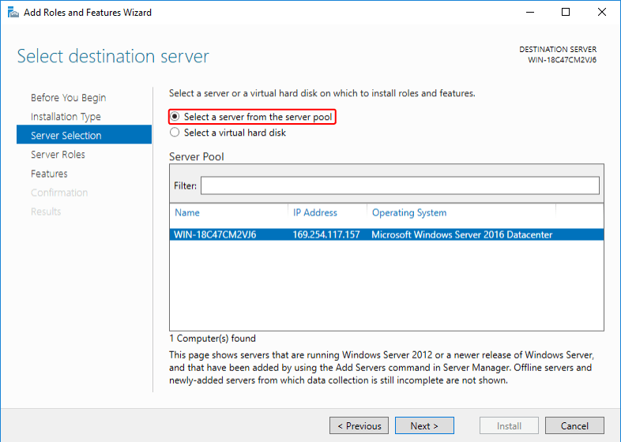Go to Before You Begin step
Viewport: 621px width, 442px height.
tap(68, 98)
